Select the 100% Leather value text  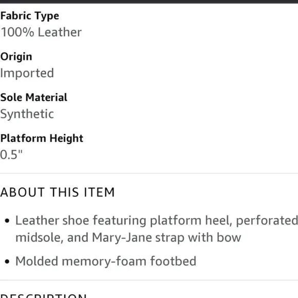click(41, 32)
